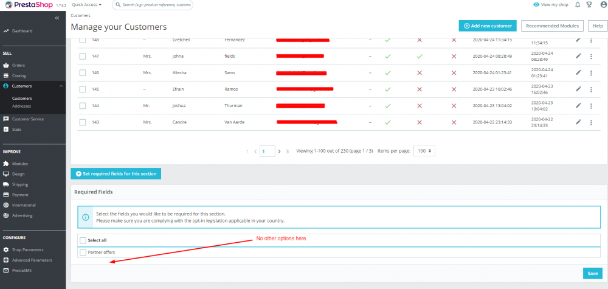
Task: Click the info icon in Required Fields notice
Action: coord(85,217)
